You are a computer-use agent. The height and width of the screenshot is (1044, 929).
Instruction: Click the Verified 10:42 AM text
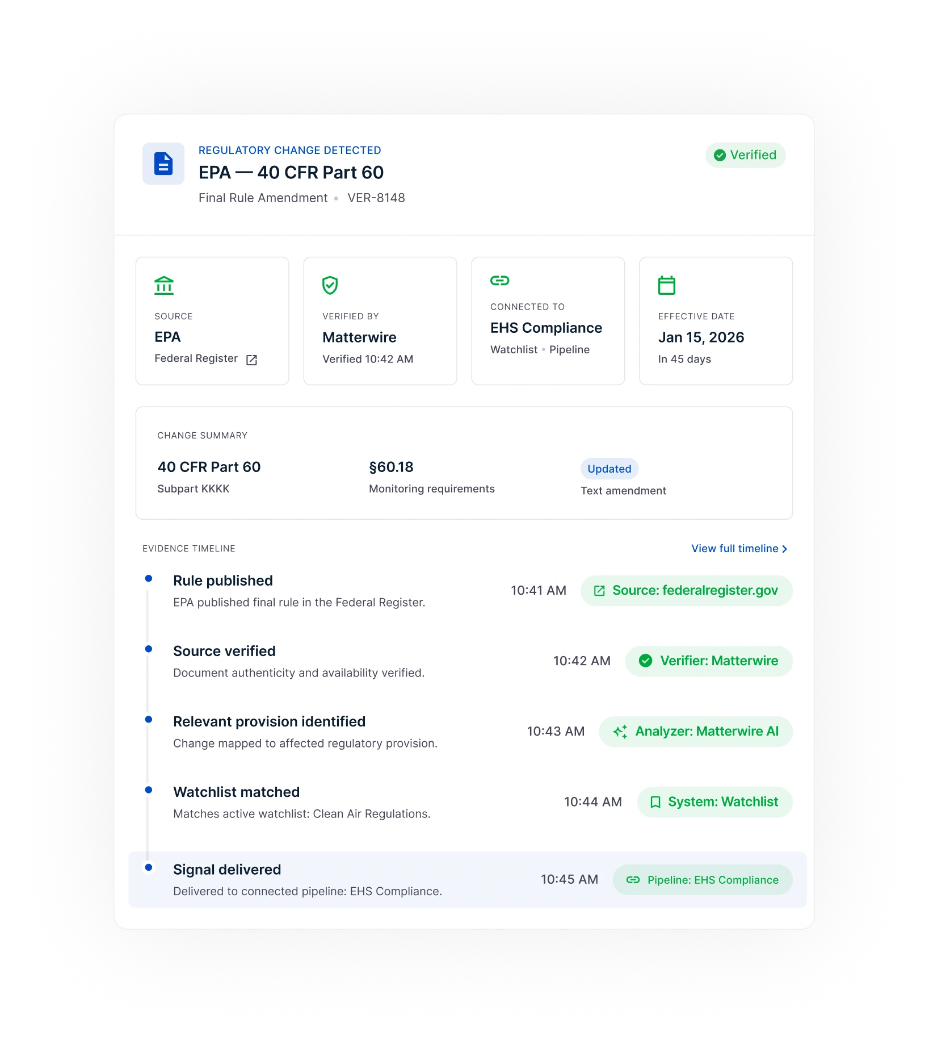click(x=368, y=359)
